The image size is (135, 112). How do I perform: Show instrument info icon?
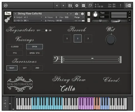(x=82, y=14)
